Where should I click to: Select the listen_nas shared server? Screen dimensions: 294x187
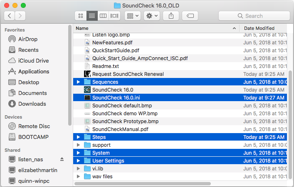26,159
